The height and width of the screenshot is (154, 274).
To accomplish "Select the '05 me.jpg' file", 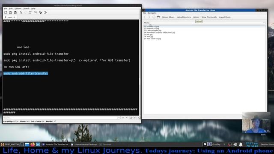I will point(148,35).
